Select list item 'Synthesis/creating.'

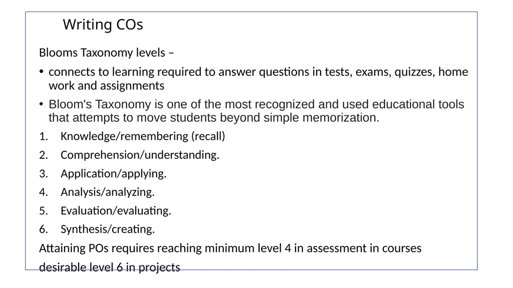[108, 229]
